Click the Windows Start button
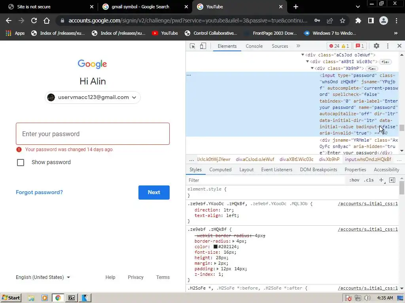This screenshot has height=303, width=405. (11, 298)
